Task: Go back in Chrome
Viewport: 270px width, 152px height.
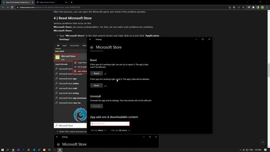Action: pyautogui.click(x=3, y=8)
